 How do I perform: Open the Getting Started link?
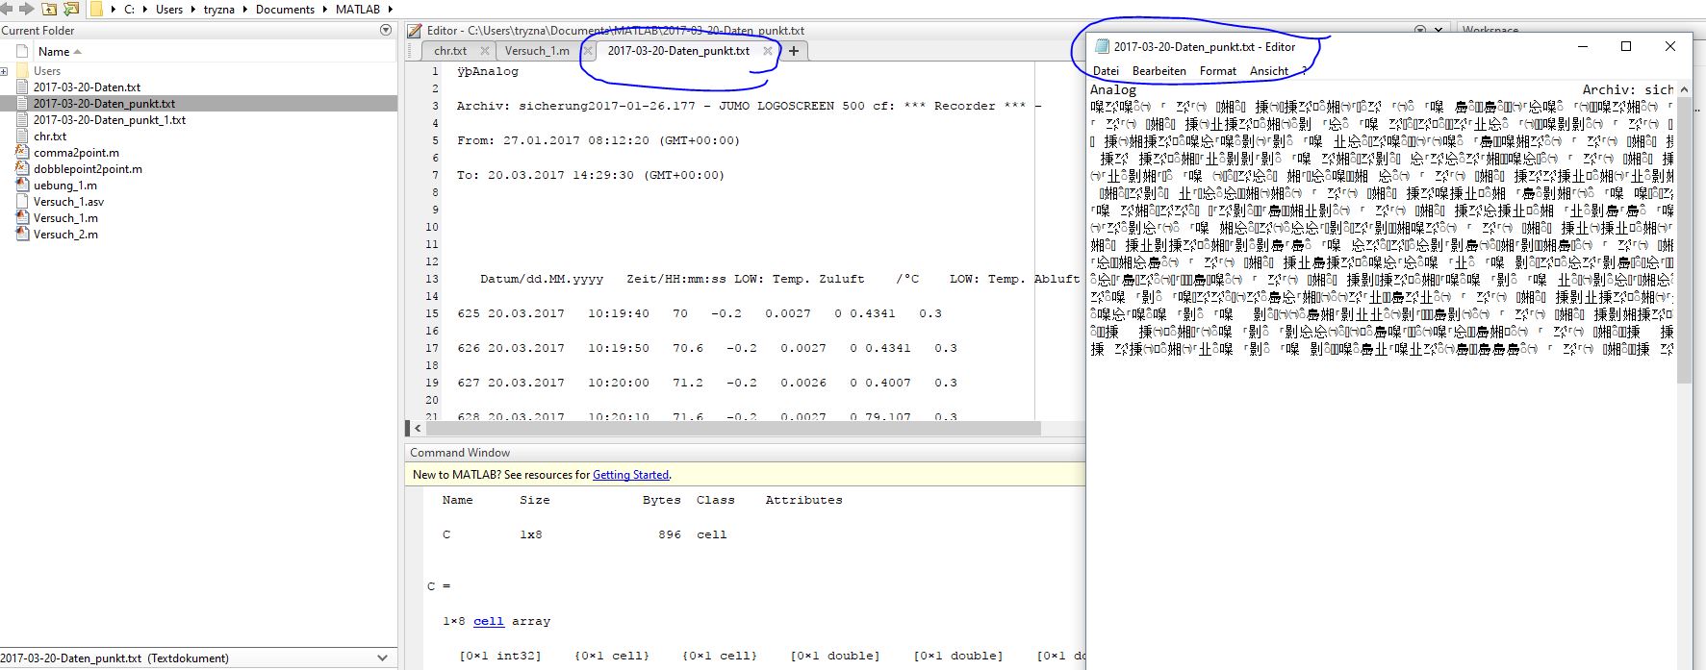(630, 475)
